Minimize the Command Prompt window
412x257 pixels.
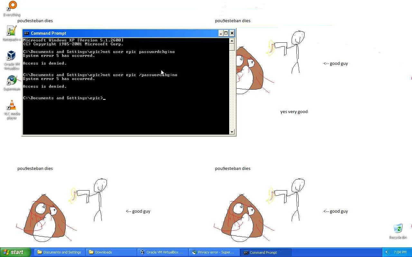221,33
